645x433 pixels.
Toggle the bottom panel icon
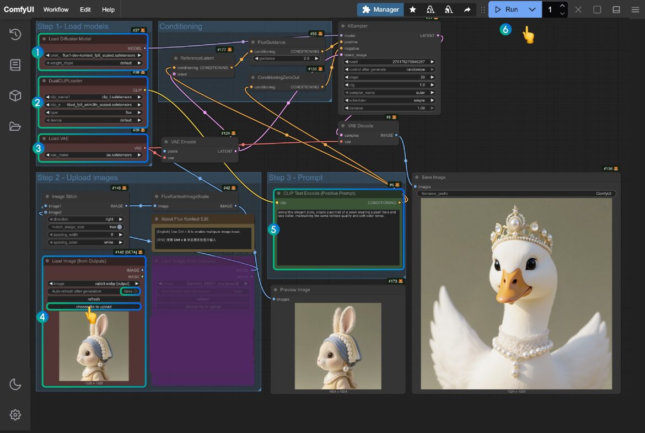(616, 9)
